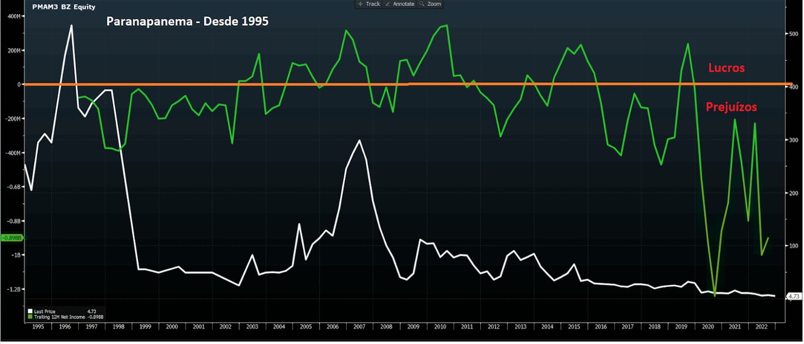Select year 2020 on the time axis
The width and height of the screenshot is (804, 344).
click(x=707, y=326)
